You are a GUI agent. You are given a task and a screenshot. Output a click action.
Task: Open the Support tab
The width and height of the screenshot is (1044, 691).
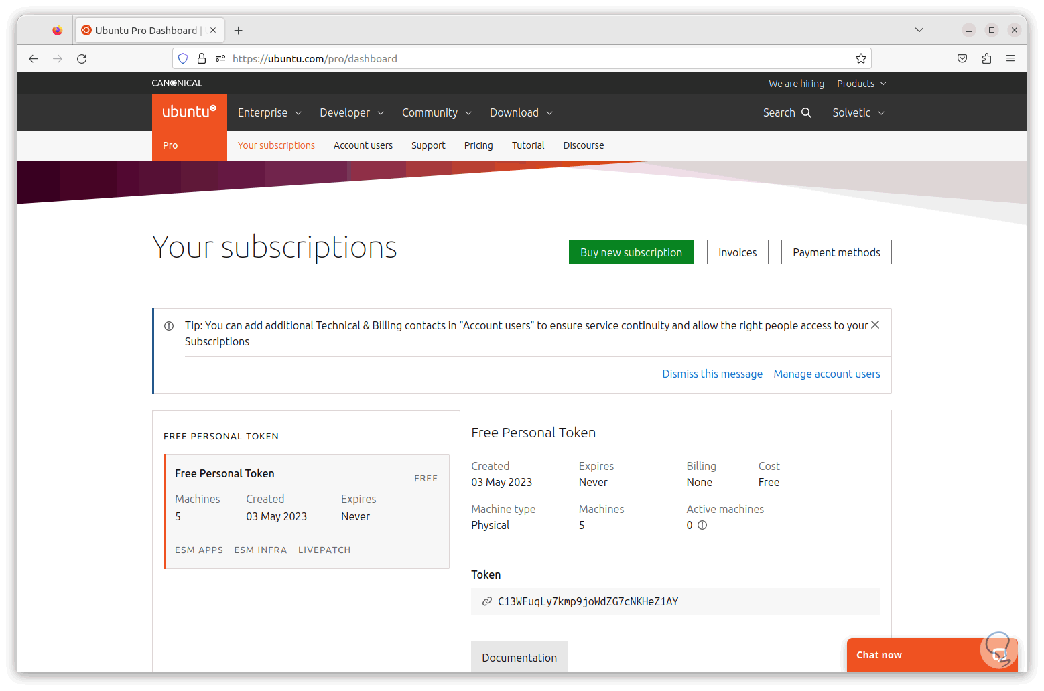click(428, 145)
